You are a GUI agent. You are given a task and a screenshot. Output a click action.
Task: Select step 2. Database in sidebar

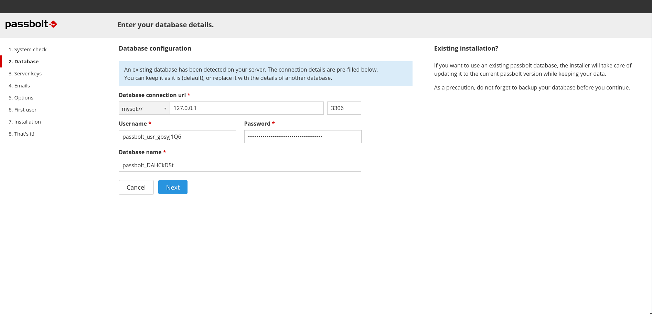pos(23,62)
